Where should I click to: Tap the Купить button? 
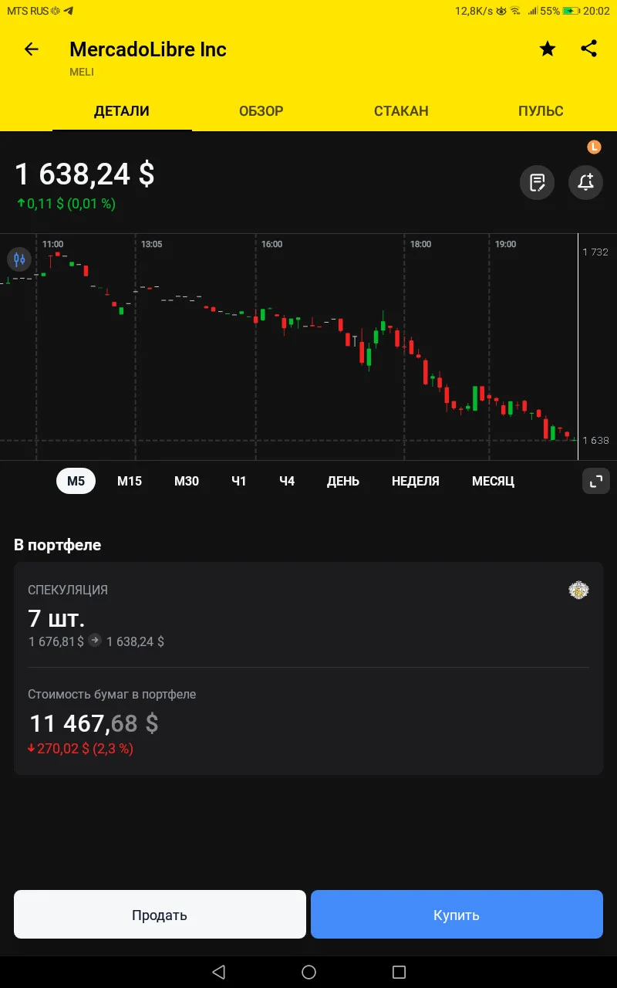coord(457,915)
